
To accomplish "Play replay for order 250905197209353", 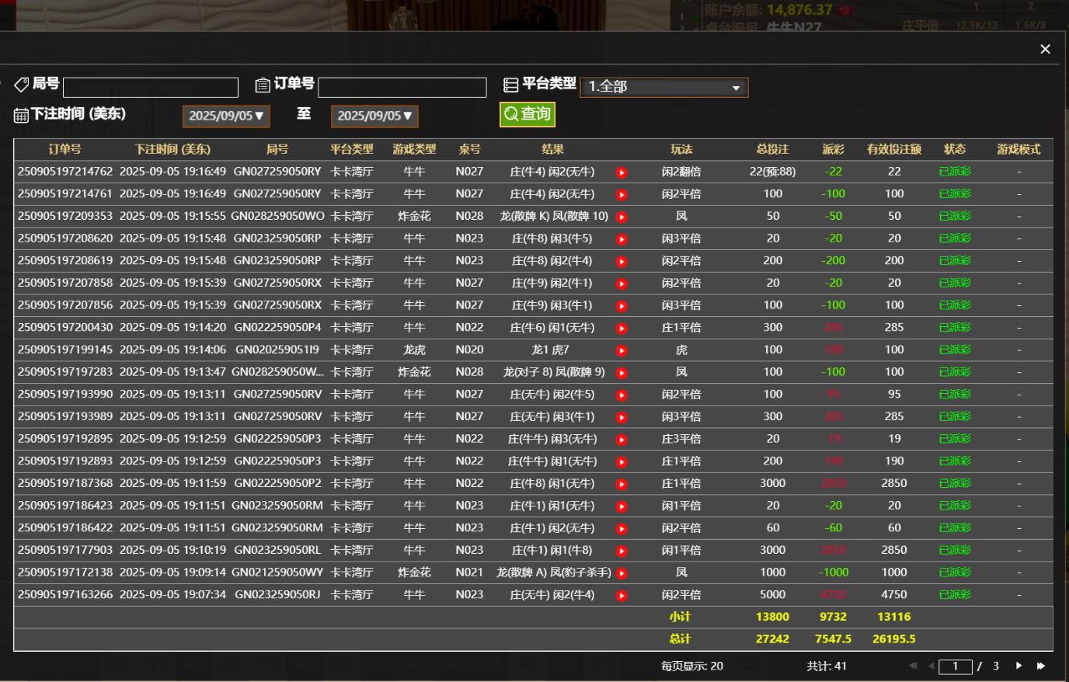I will (622, 217).
